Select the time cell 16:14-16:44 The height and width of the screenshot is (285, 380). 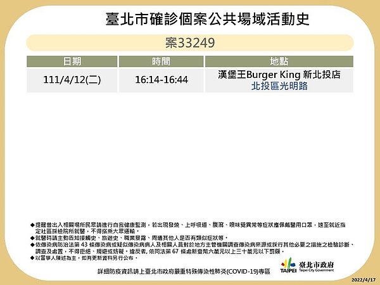pyautogui.click(x=161, y=80)
